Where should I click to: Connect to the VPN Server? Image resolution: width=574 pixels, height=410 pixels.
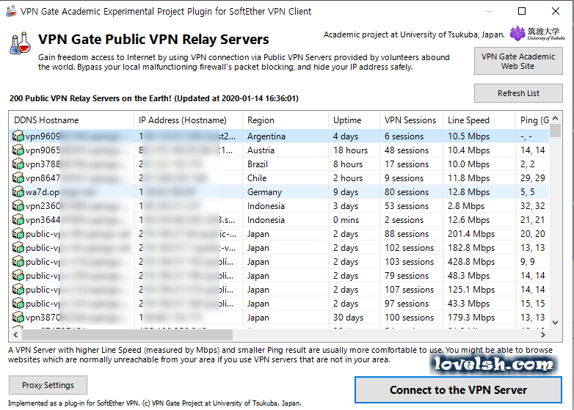pos(458,390)
